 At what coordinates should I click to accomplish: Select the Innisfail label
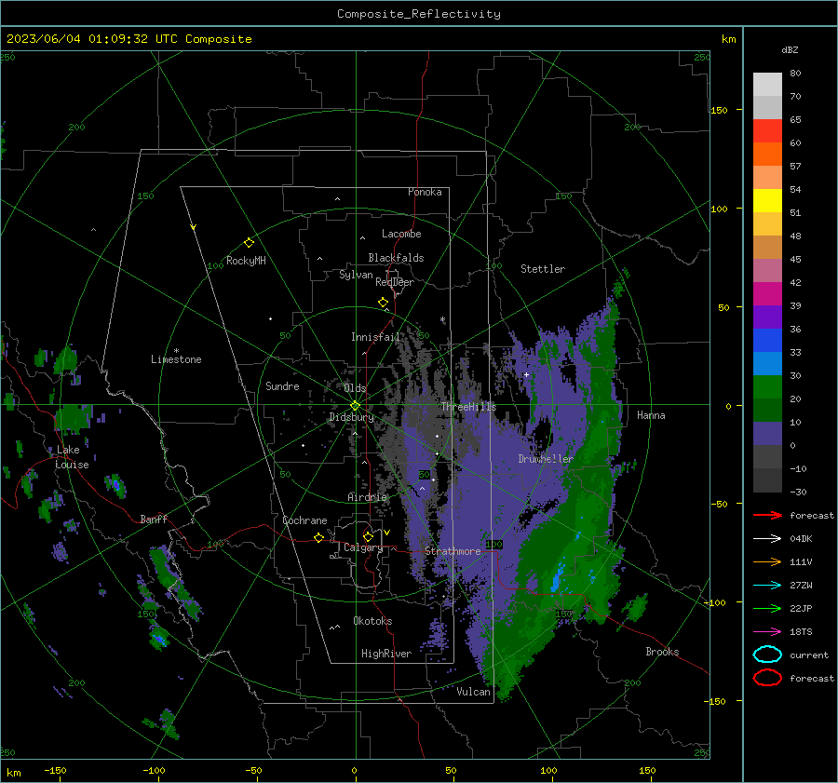[375, 337]
